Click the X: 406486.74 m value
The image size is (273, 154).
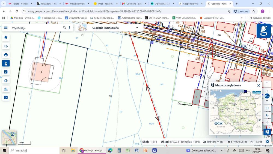213,142
